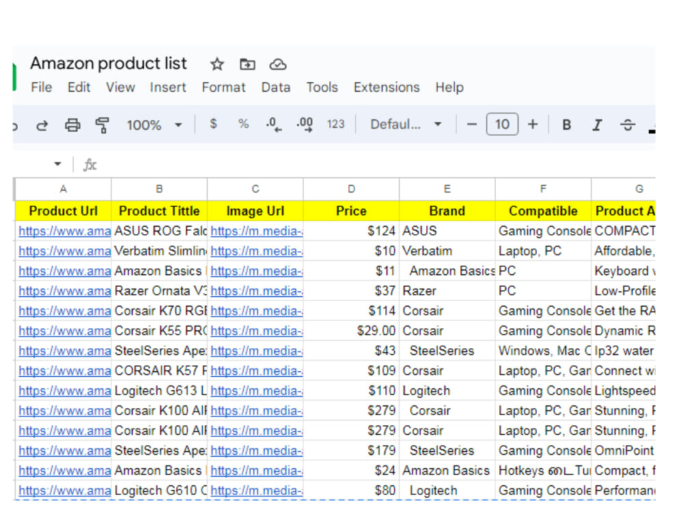The width and height of the screenshot is (683, 512).
Task: Select column D header
Action: coord(351,189)
